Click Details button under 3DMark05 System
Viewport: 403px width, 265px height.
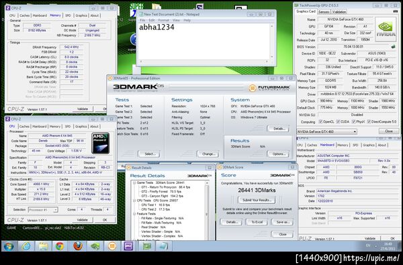pos(279,128)
